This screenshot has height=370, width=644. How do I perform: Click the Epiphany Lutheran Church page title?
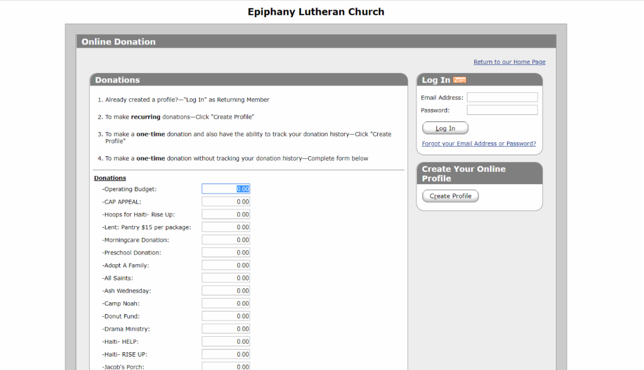[316, 12]
